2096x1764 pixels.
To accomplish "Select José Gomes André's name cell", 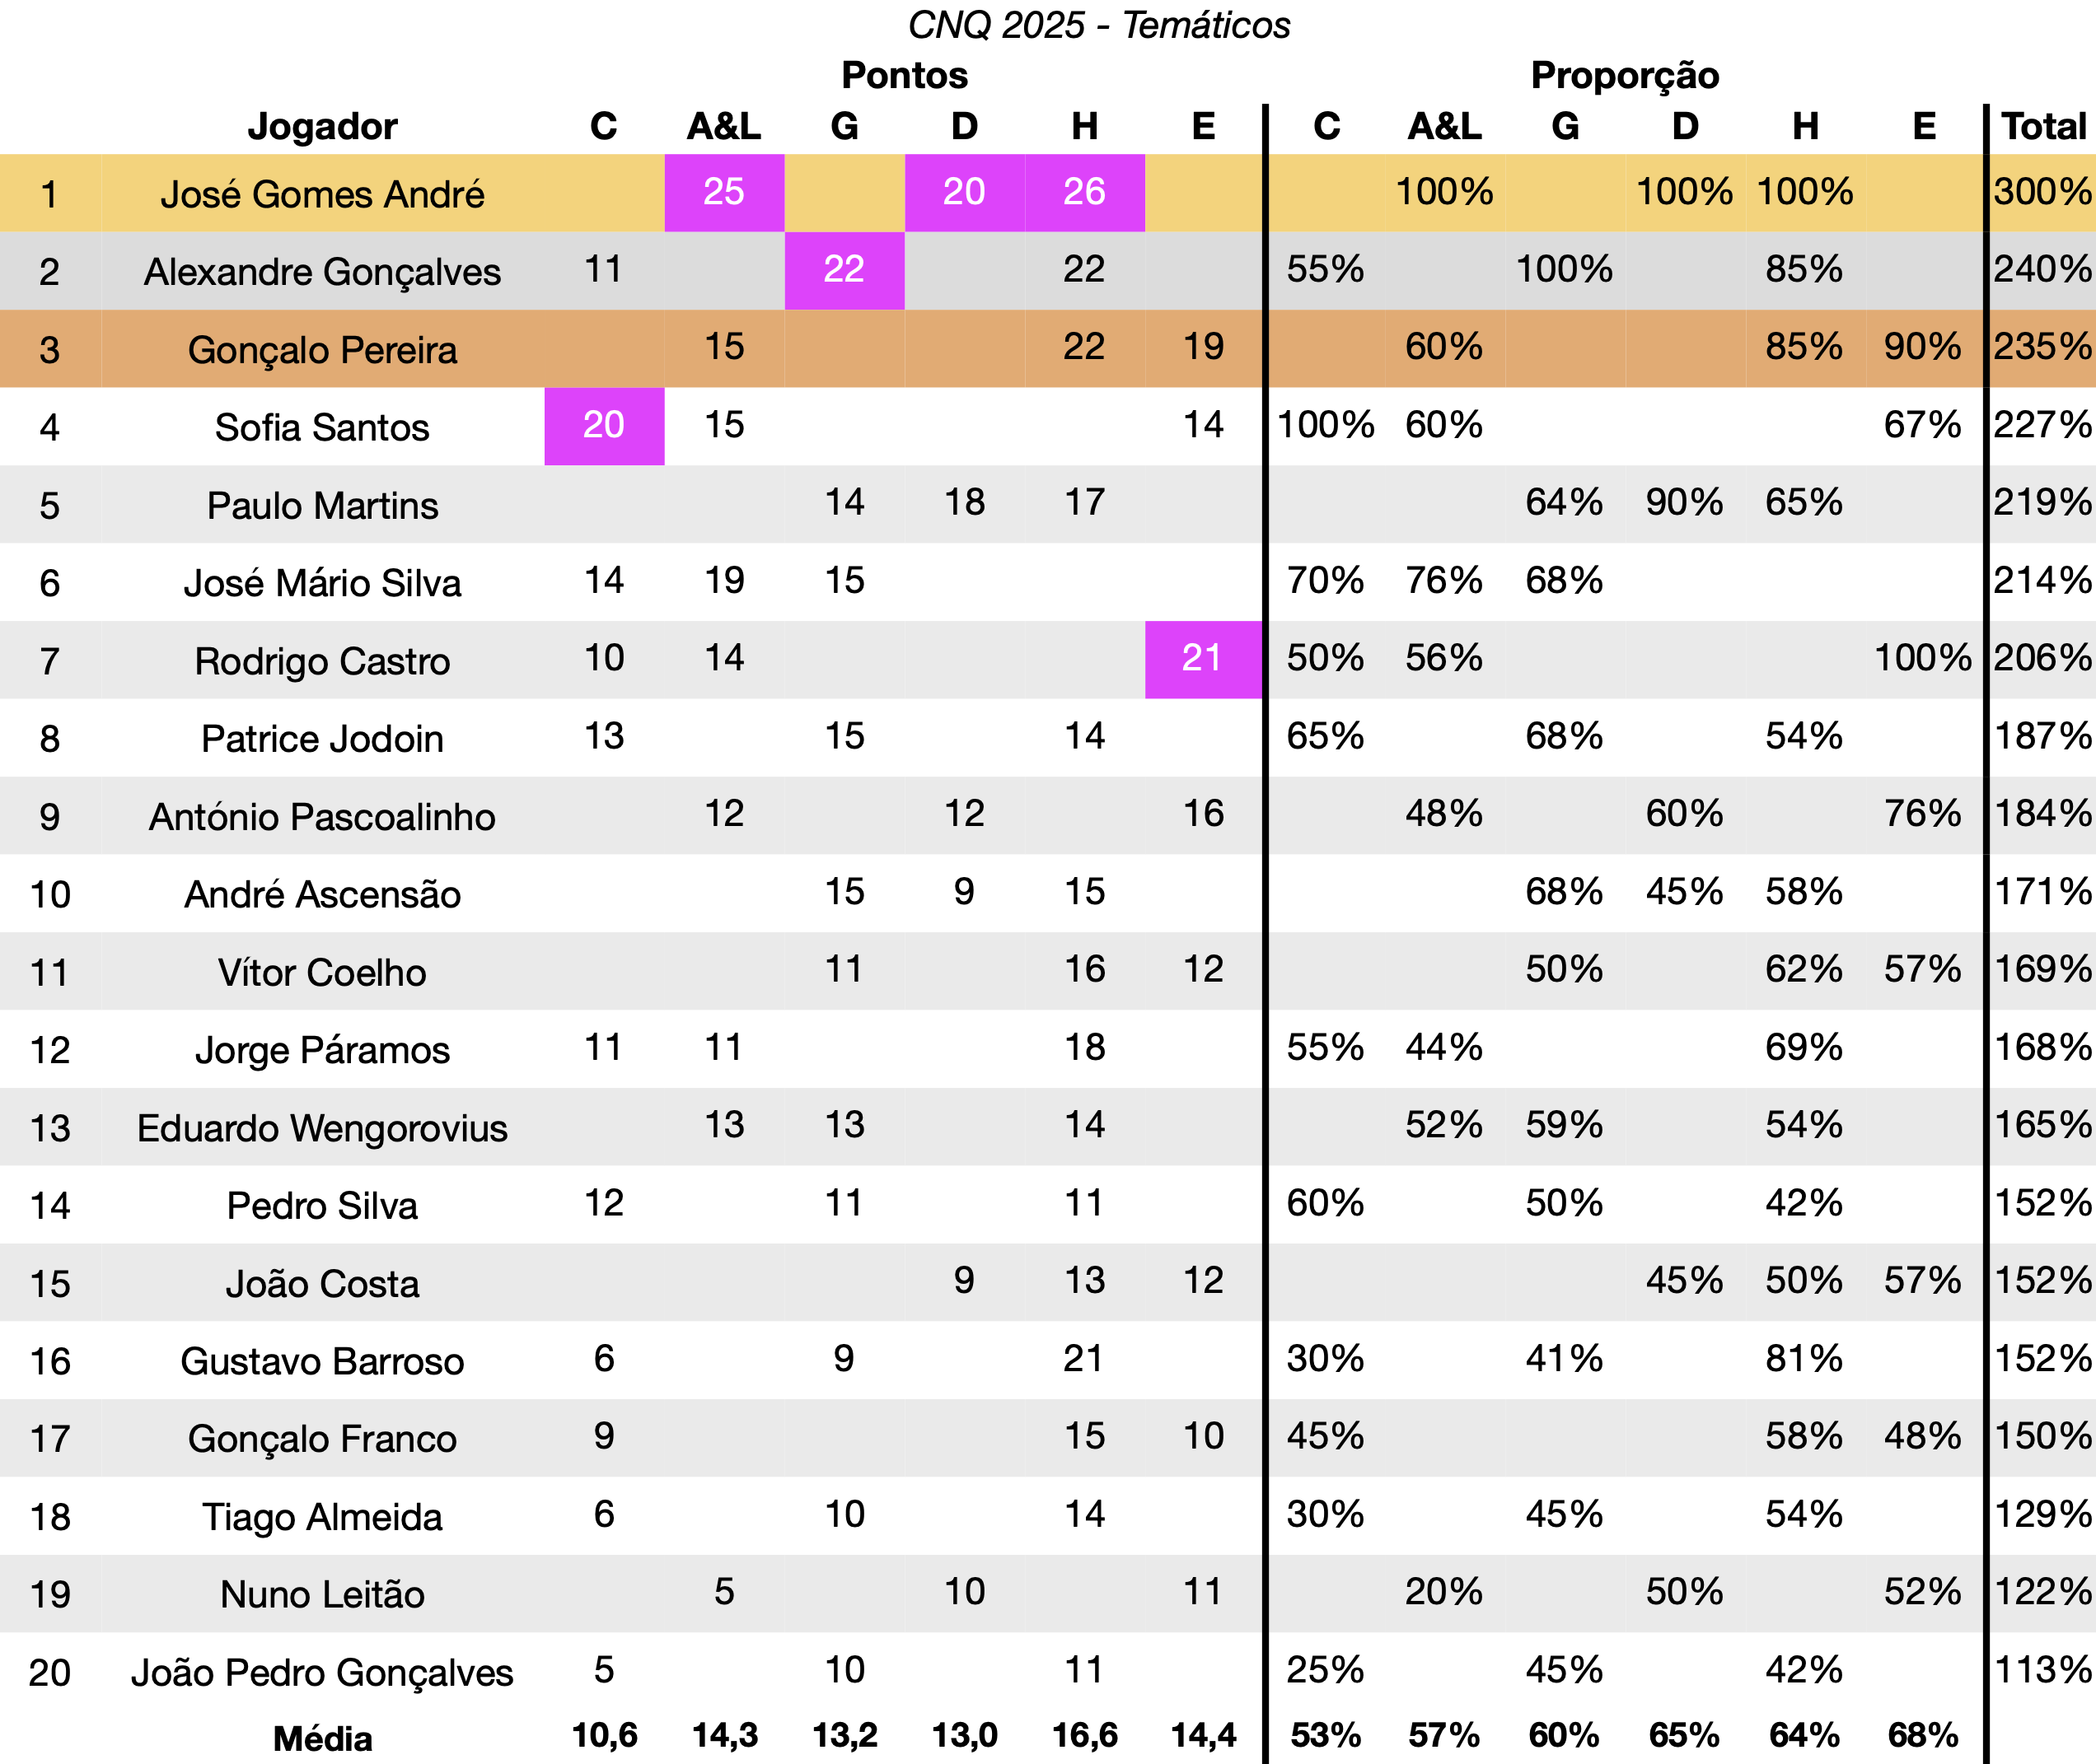I will [x=322, y=194].
